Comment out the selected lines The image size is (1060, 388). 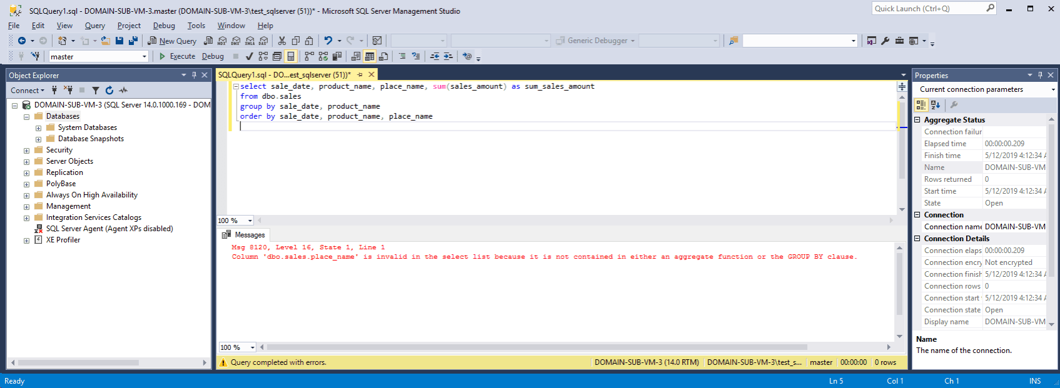(402, 56)
